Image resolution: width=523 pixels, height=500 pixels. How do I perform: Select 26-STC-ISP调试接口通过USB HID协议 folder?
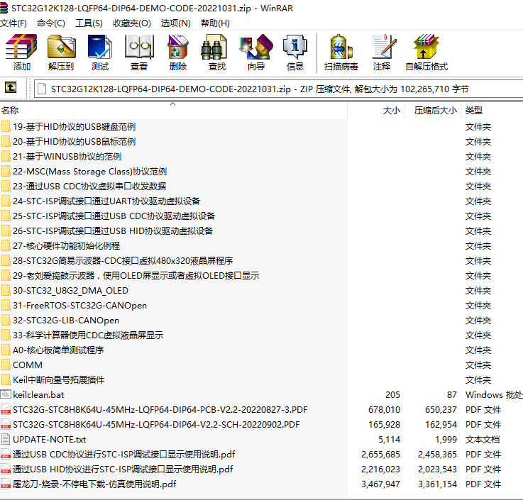113,231
